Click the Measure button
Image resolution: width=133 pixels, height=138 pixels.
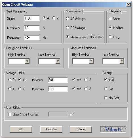(51, 129)
